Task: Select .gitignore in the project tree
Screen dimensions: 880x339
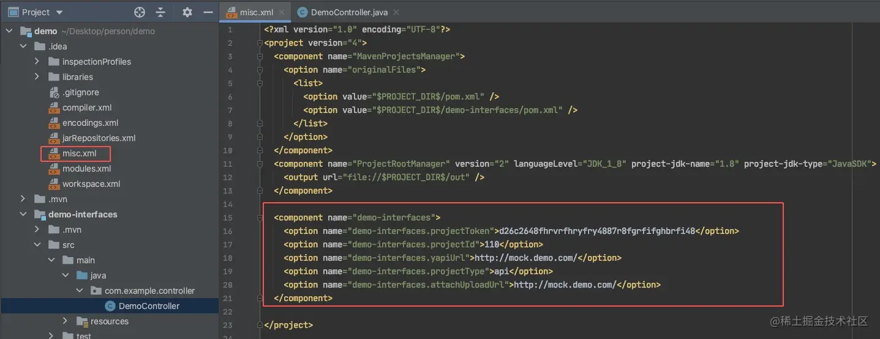Action: (80, 92)
